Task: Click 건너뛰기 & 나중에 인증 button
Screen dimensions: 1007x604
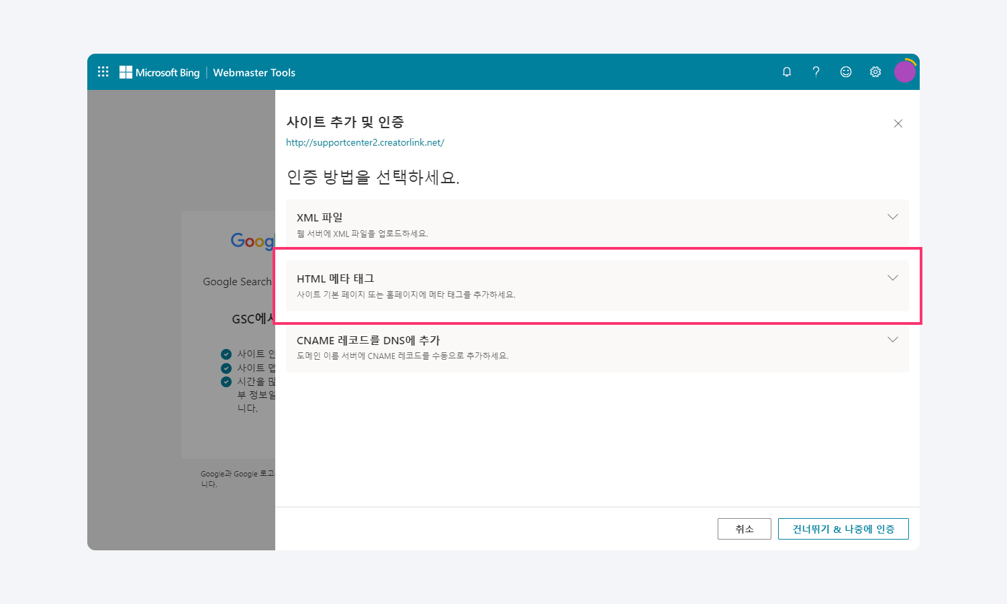Action: pyautogui.click(x=843, y=529)
